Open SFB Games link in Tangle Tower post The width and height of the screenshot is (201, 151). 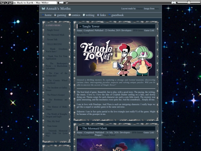pyautogui.click(x=138, y=31)
